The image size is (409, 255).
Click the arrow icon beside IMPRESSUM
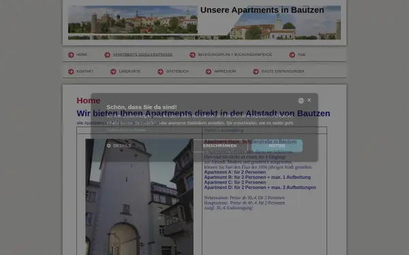pyautogui.click(x=209, y=71)
